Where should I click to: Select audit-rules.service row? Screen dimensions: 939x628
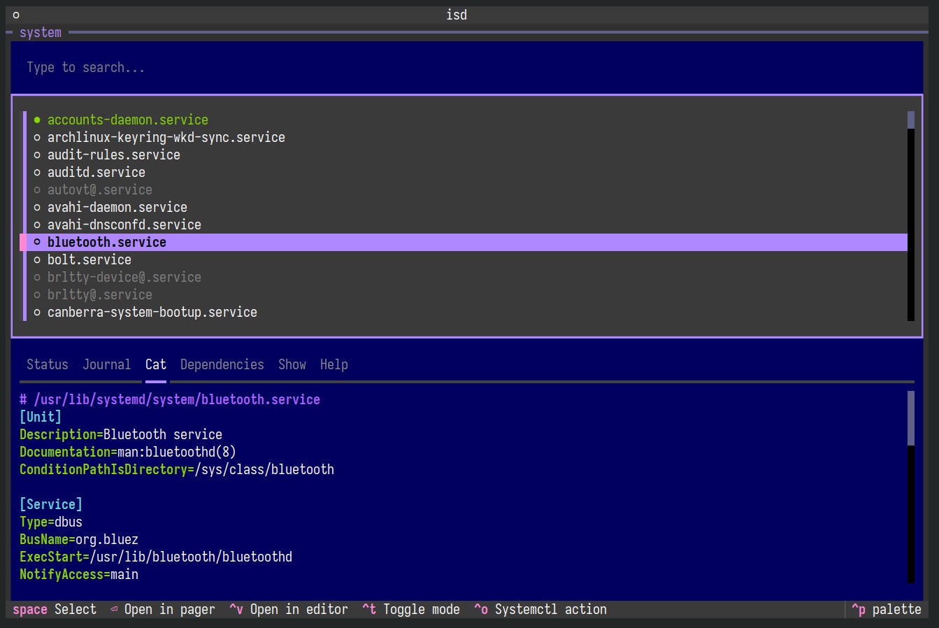pos(466,155)
